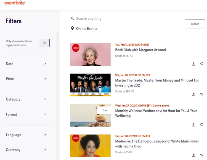Click 'Tue, Jan 26, 2021 9:00 PM EET' date
Screen dimensions: 207x160
(132, 136)
